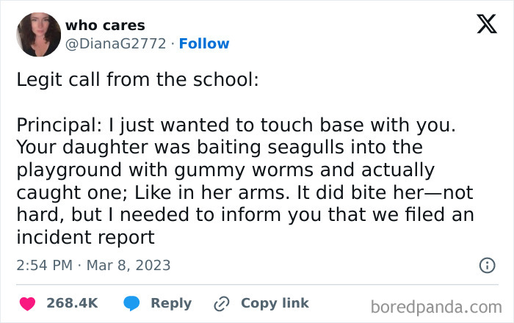Viewport: 514px width, 323px height.
Task: Click the "incident report" text
Action: pos(85,237)
